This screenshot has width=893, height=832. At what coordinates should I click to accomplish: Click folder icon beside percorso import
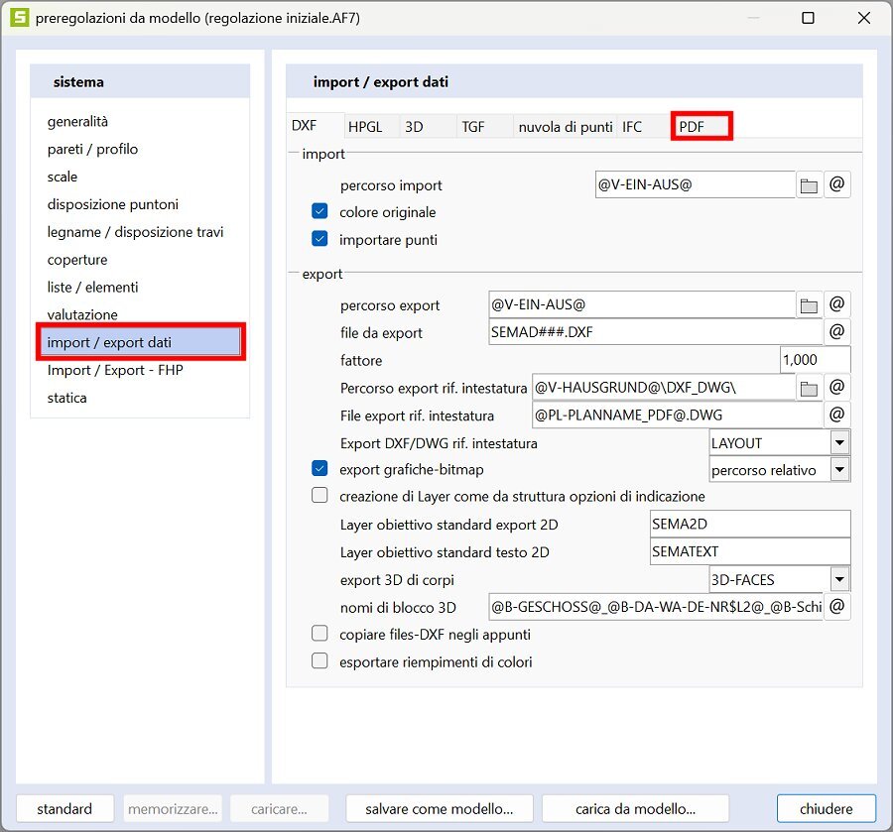pyautogui.click(x=810, y=185)
